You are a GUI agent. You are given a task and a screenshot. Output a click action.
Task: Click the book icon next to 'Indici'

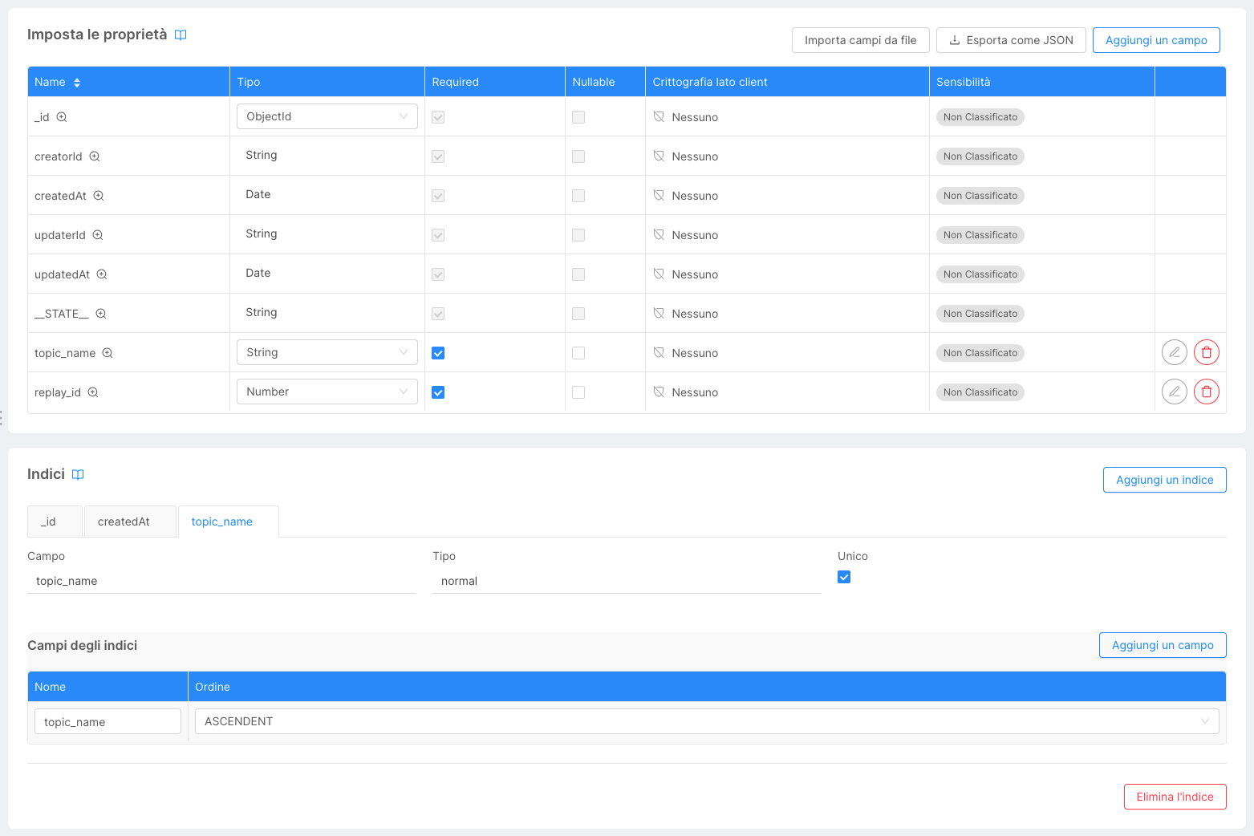click(78, 474)
